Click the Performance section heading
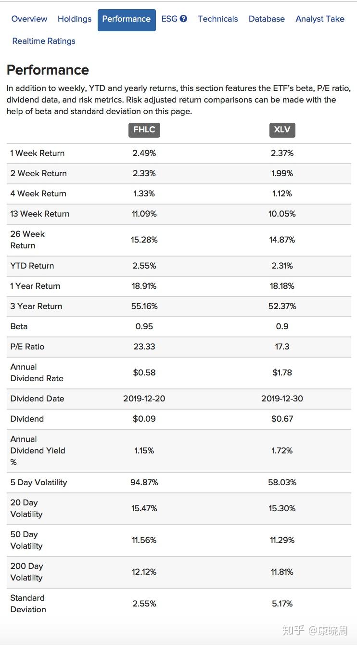The height and width of the screenshot is (645, 357). point(48,70)
